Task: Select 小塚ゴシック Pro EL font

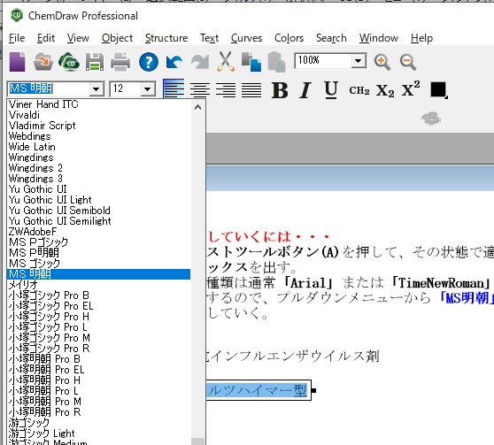Action: (99, 306)
